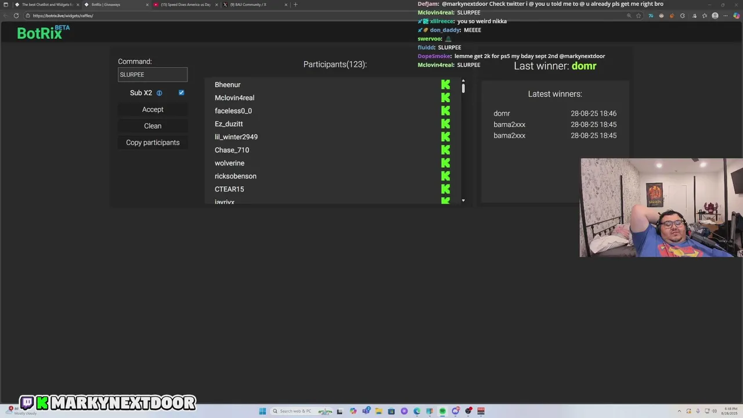The height and width of the screenshot is (418, 743).
Task: Open the 7TV browser extension
Action: [651, 16]
